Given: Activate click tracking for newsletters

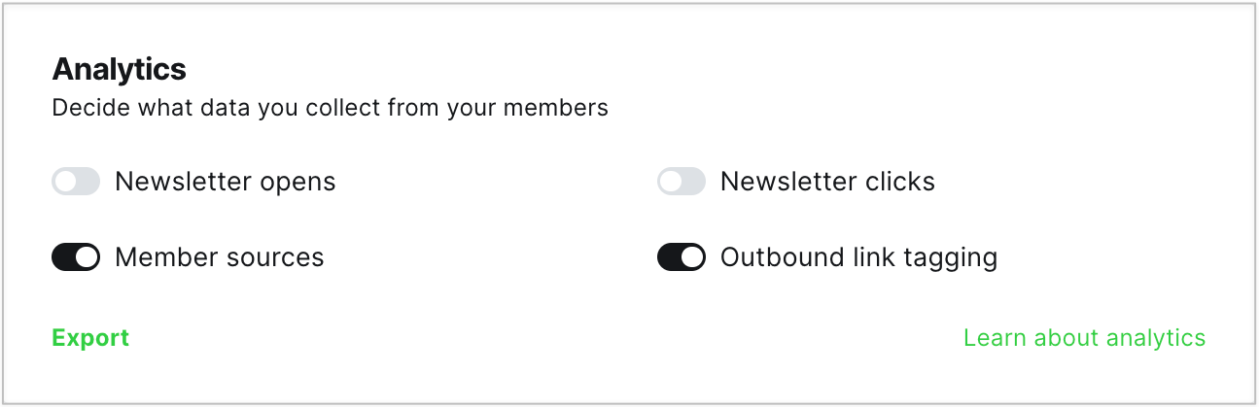Looking at the screenshot, I should click(682, 182).
